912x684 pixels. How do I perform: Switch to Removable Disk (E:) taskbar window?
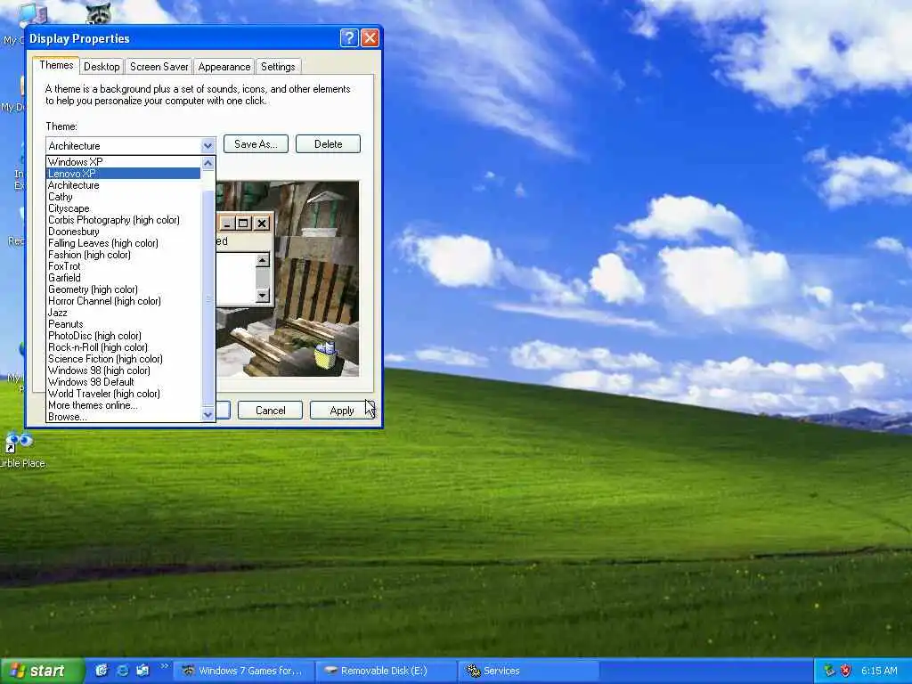click(x=387, y=671)
